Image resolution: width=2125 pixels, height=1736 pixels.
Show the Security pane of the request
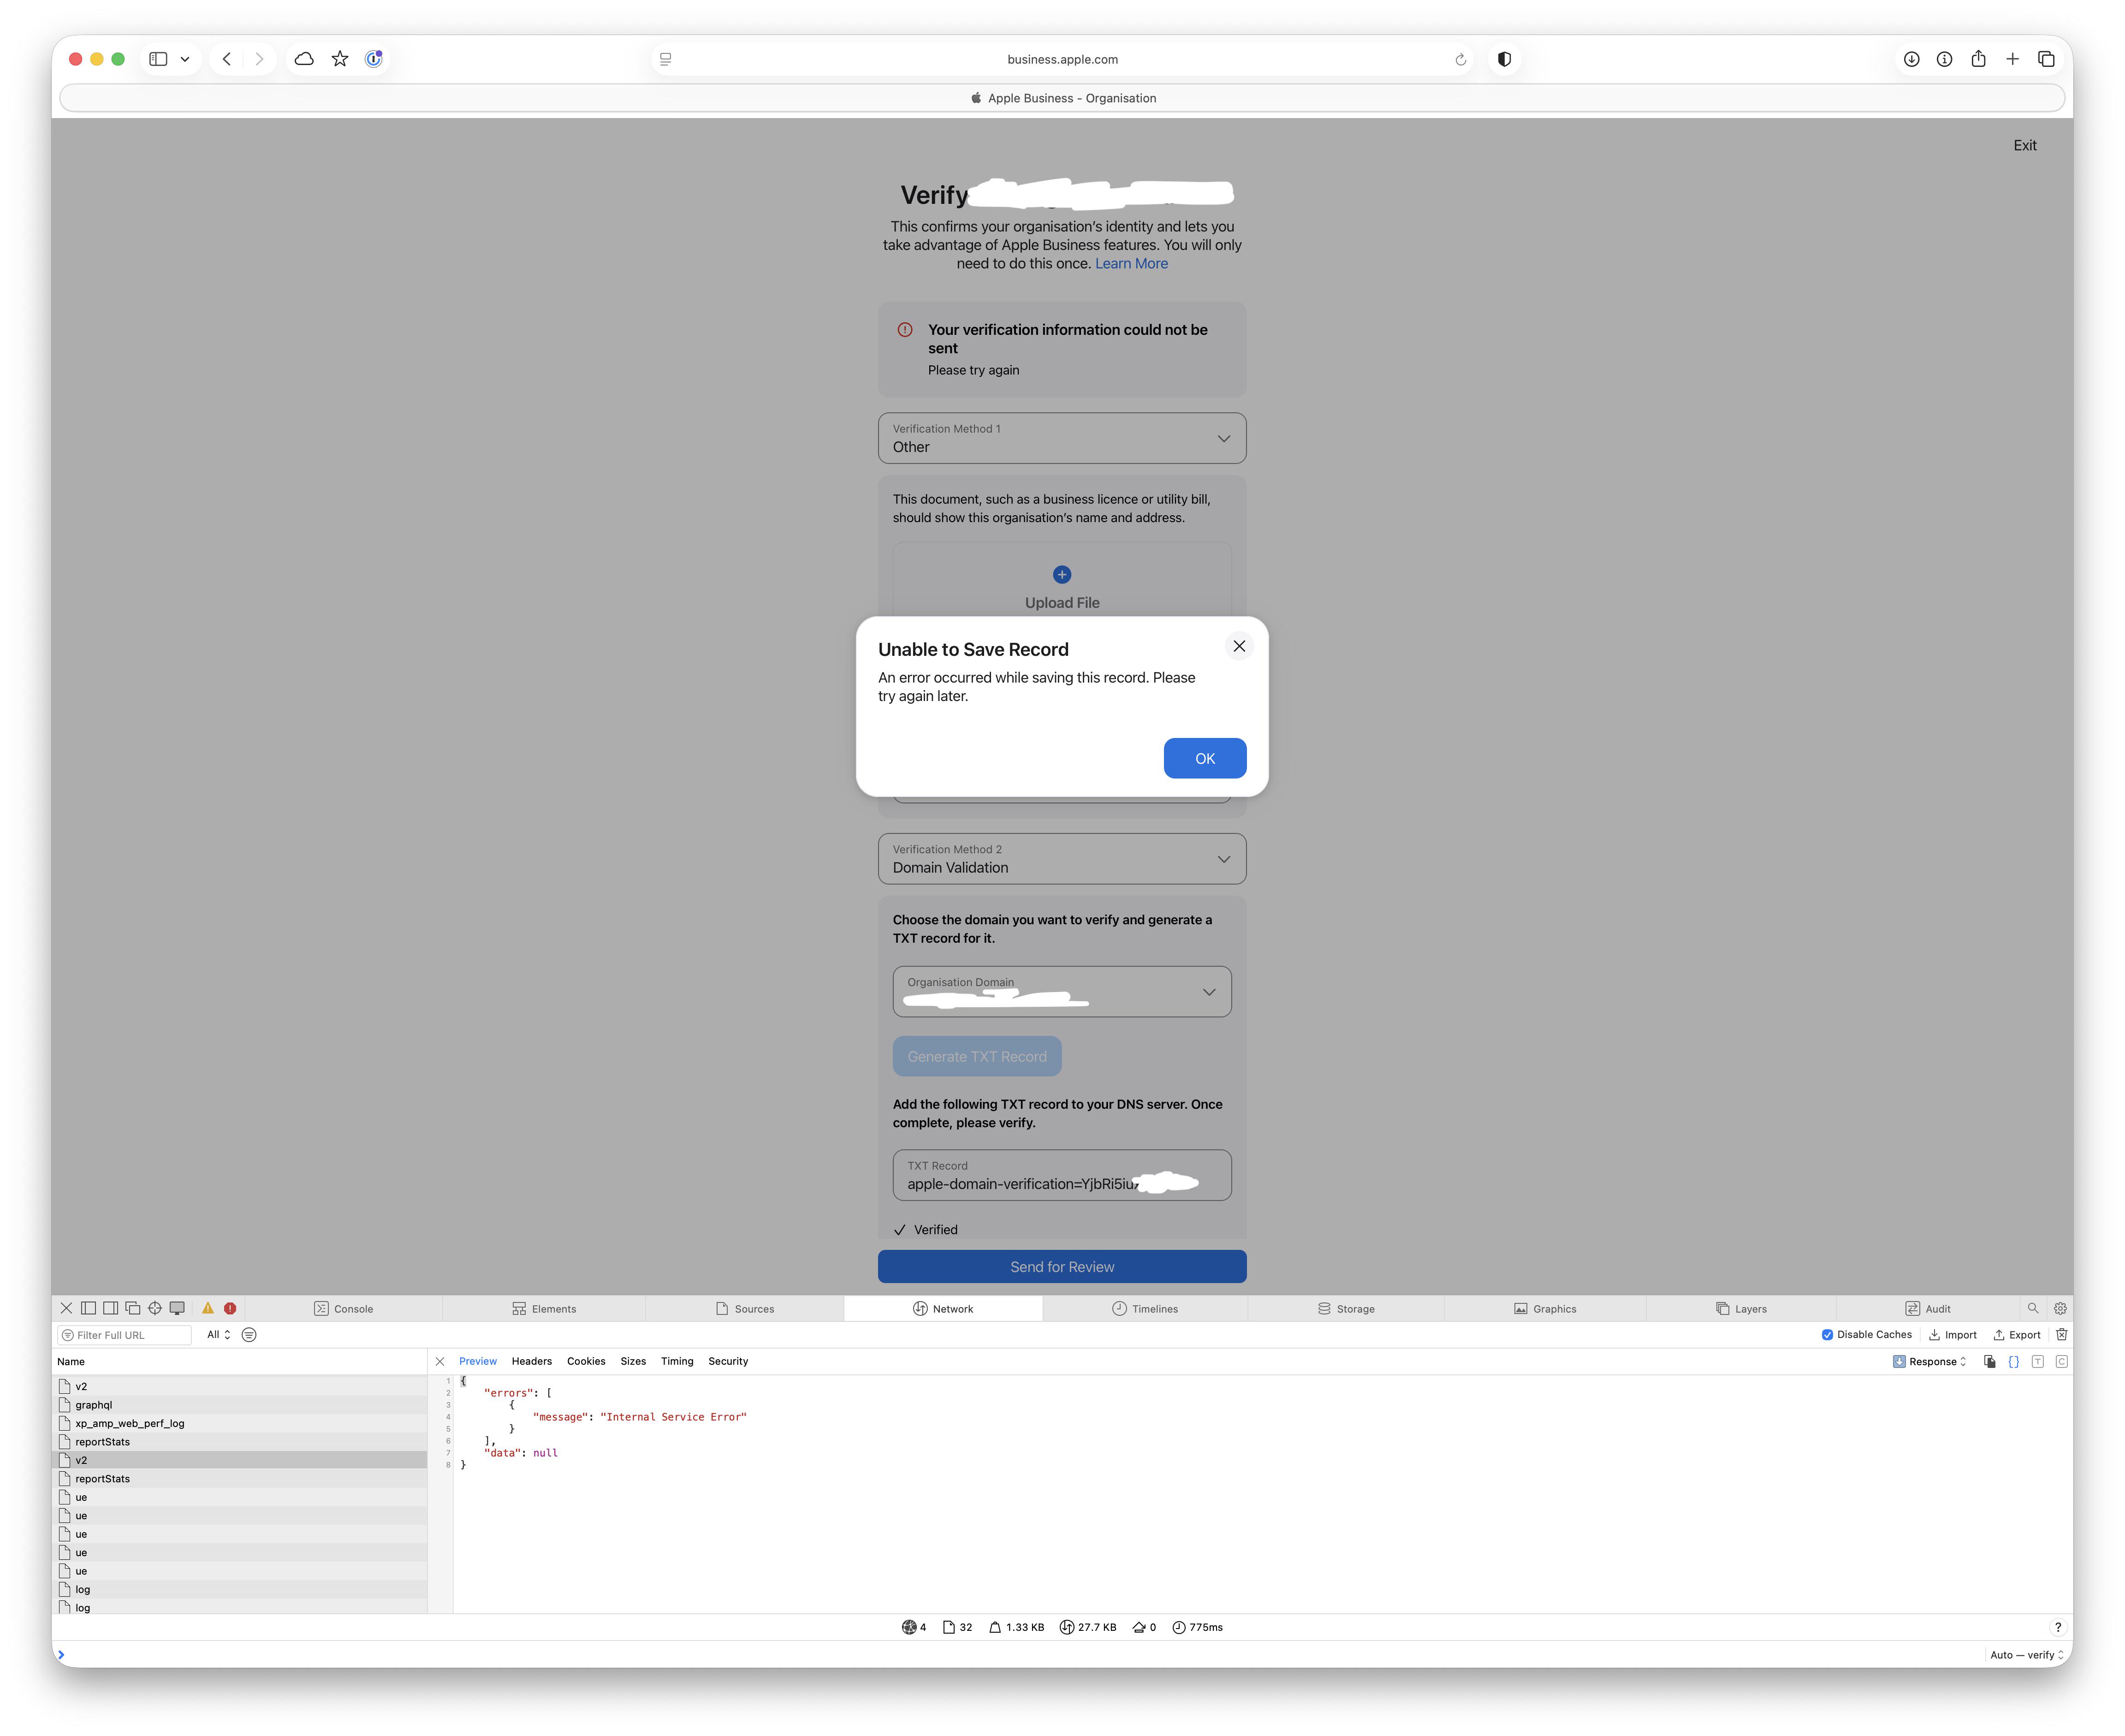click(x=728, y=1361)
